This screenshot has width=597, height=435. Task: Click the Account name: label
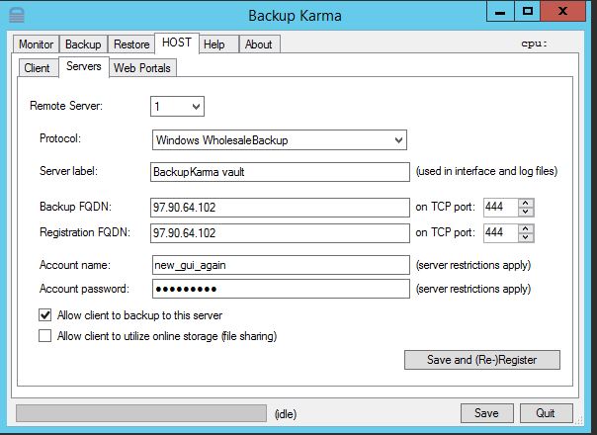[75, 265]
